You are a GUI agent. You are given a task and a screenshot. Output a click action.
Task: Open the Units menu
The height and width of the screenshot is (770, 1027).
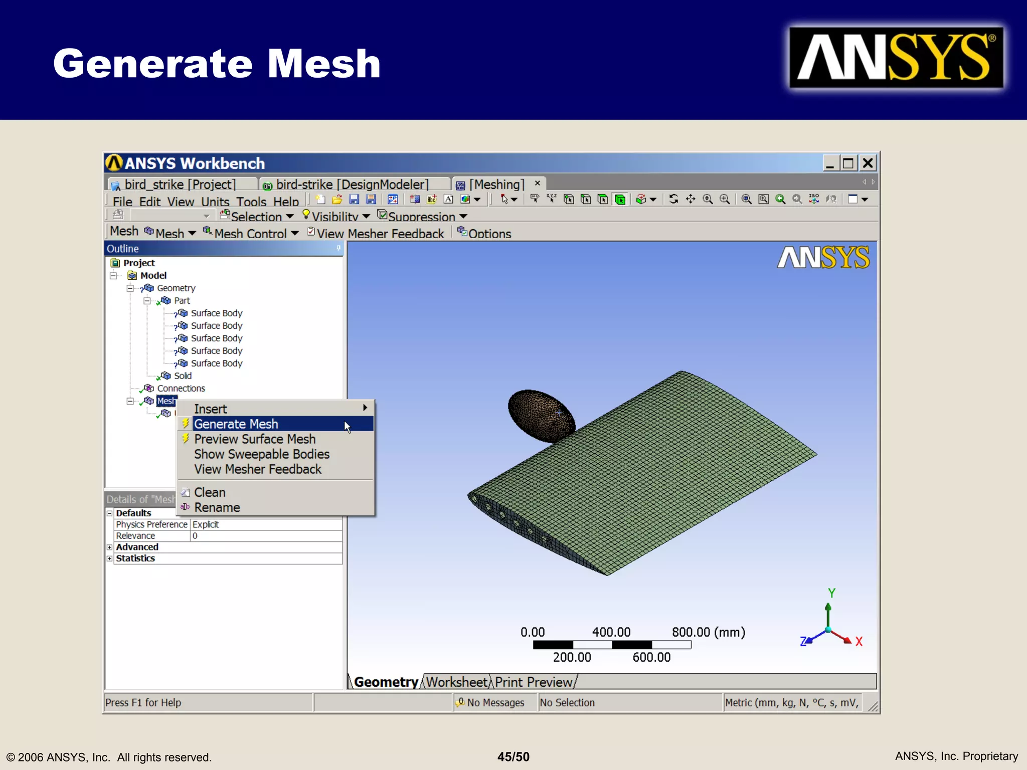pyautogui.click(x=215, y=202)
